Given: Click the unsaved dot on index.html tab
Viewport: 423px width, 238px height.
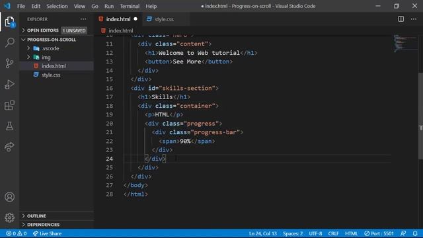Looking at the screenshot, I should [135, 19].
